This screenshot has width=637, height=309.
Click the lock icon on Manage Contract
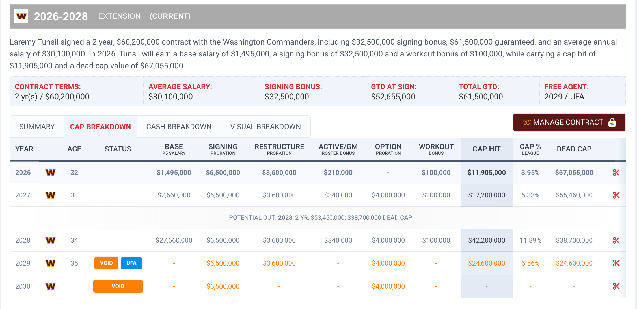tap(612, 122)
